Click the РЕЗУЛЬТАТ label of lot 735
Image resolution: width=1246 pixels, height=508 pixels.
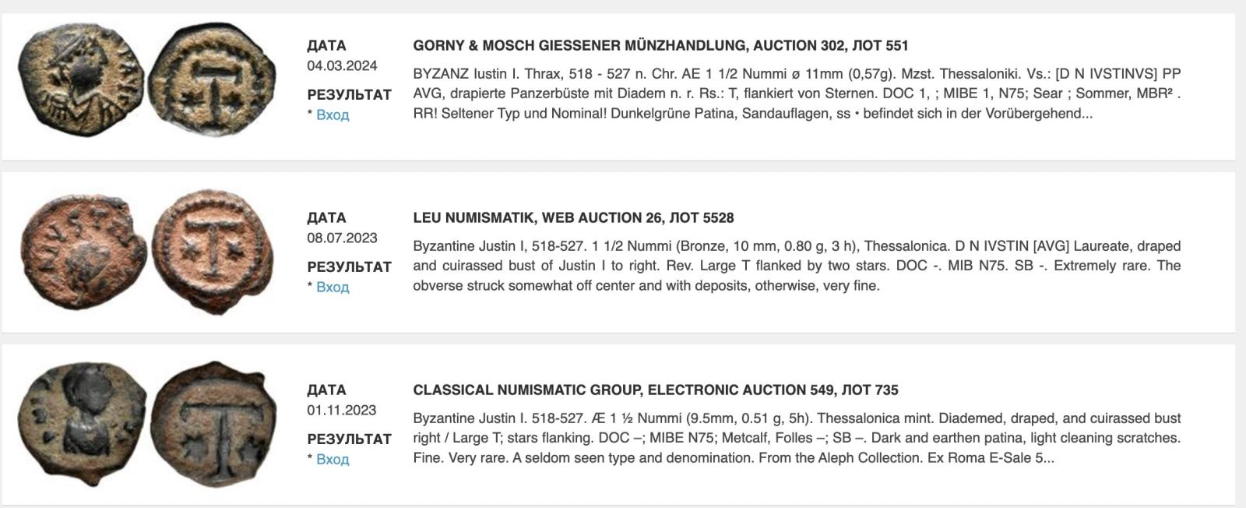pos(349,439)
